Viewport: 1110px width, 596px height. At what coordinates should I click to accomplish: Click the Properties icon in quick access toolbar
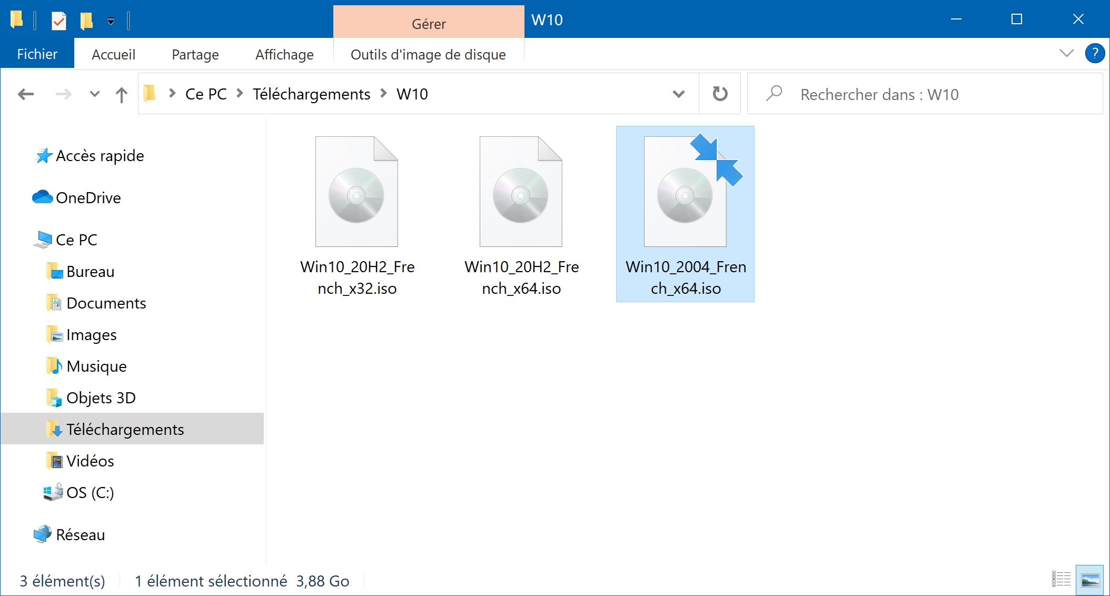coord(58,21)
